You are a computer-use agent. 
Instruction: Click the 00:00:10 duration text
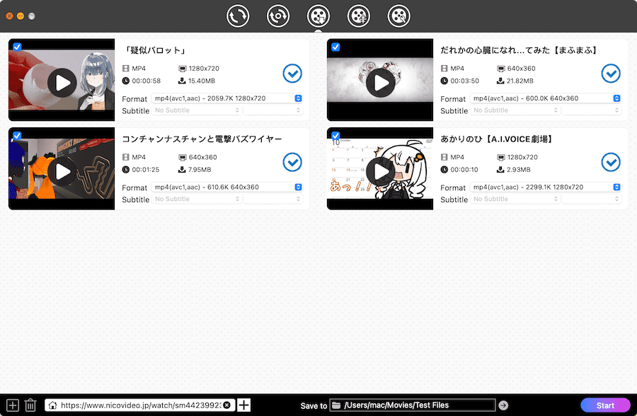464,169
